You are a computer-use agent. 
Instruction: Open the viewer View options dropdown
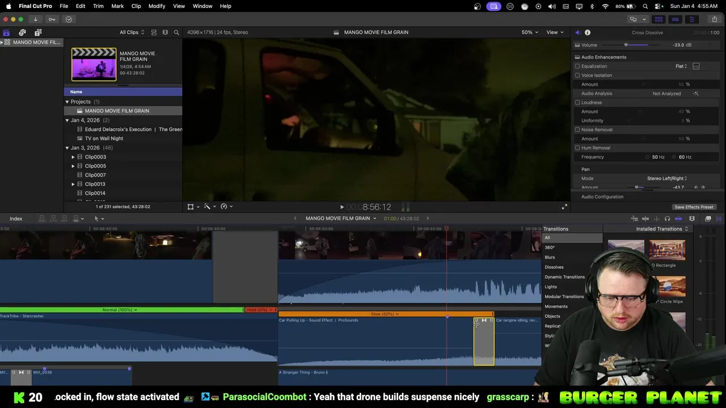555,32
